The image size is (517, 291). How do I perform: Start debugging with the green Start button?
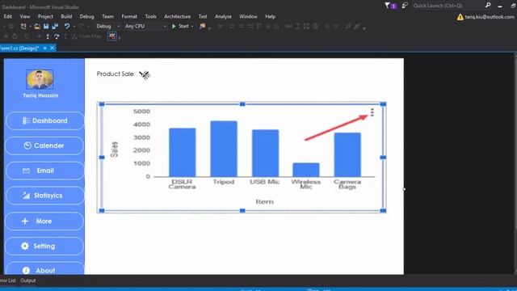[180, 26]
